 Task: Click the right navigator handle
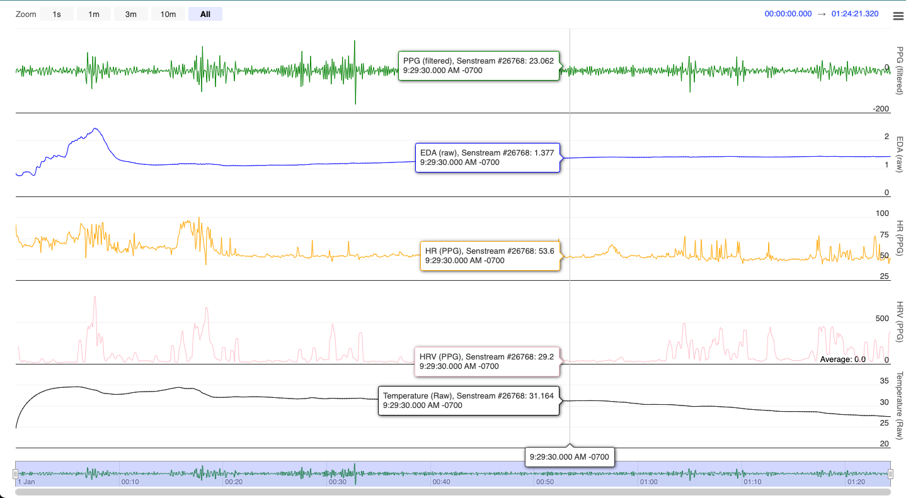click(x=890, y=473)
